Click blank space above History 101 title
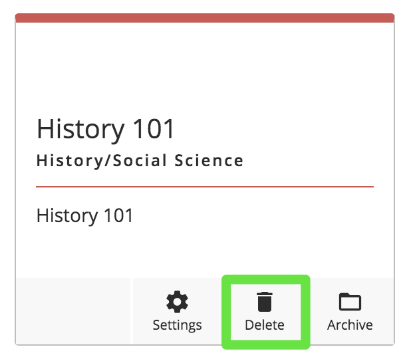Screen dimensions: 399x351 coord(204,66)
